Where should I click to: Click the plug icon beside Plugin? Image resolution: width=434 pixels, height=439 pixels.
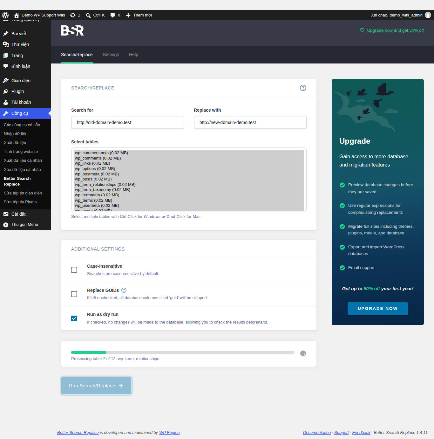pos(6,91)
